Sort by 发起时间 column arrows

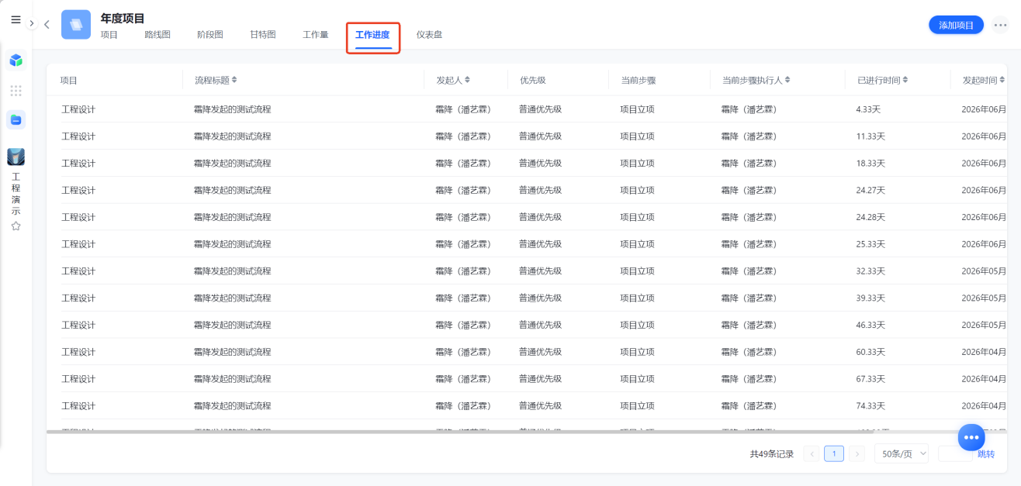1003,80
